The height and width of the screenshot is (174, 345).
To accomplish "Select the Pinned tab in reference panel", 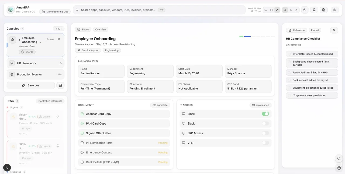I will coord(315,30).
